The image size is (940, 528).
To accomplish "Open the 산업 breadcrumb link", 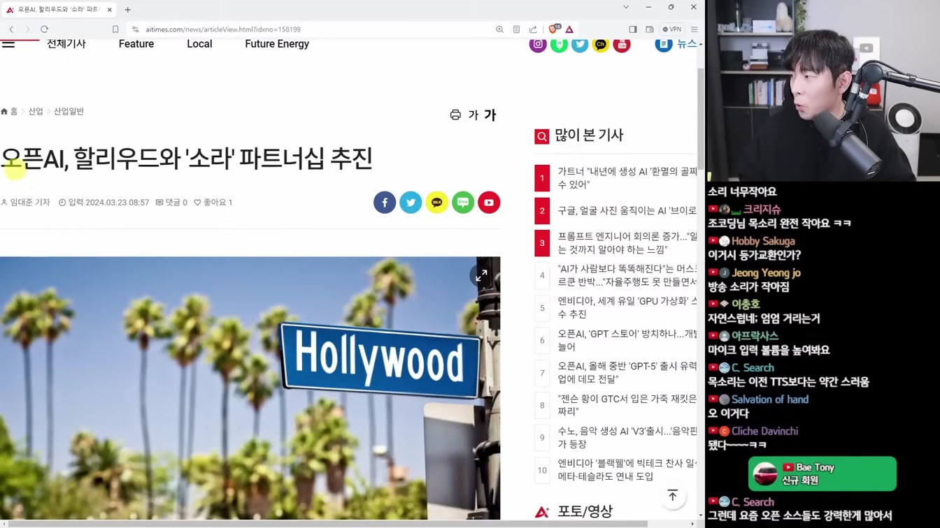I will point(36,112).
